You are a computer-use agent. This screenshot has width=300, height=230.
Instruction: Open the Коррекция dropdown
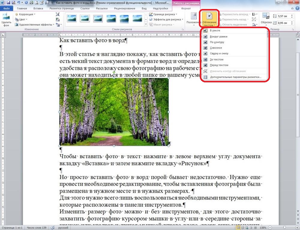click(25, 14)
